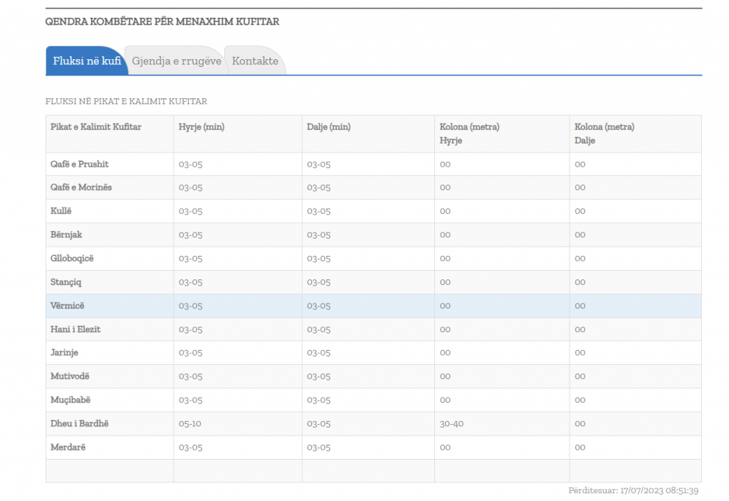This screenshot has width=729, height=501.
Task: Click the Kullë row label
Action: pyautogui.click(x=61, y=211)
